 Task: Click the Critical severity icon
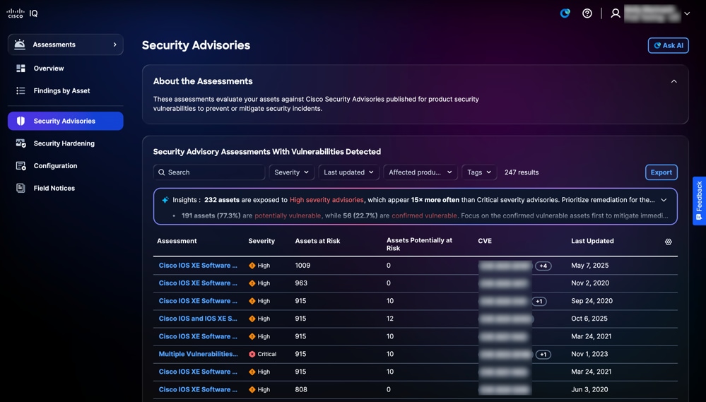252,354
